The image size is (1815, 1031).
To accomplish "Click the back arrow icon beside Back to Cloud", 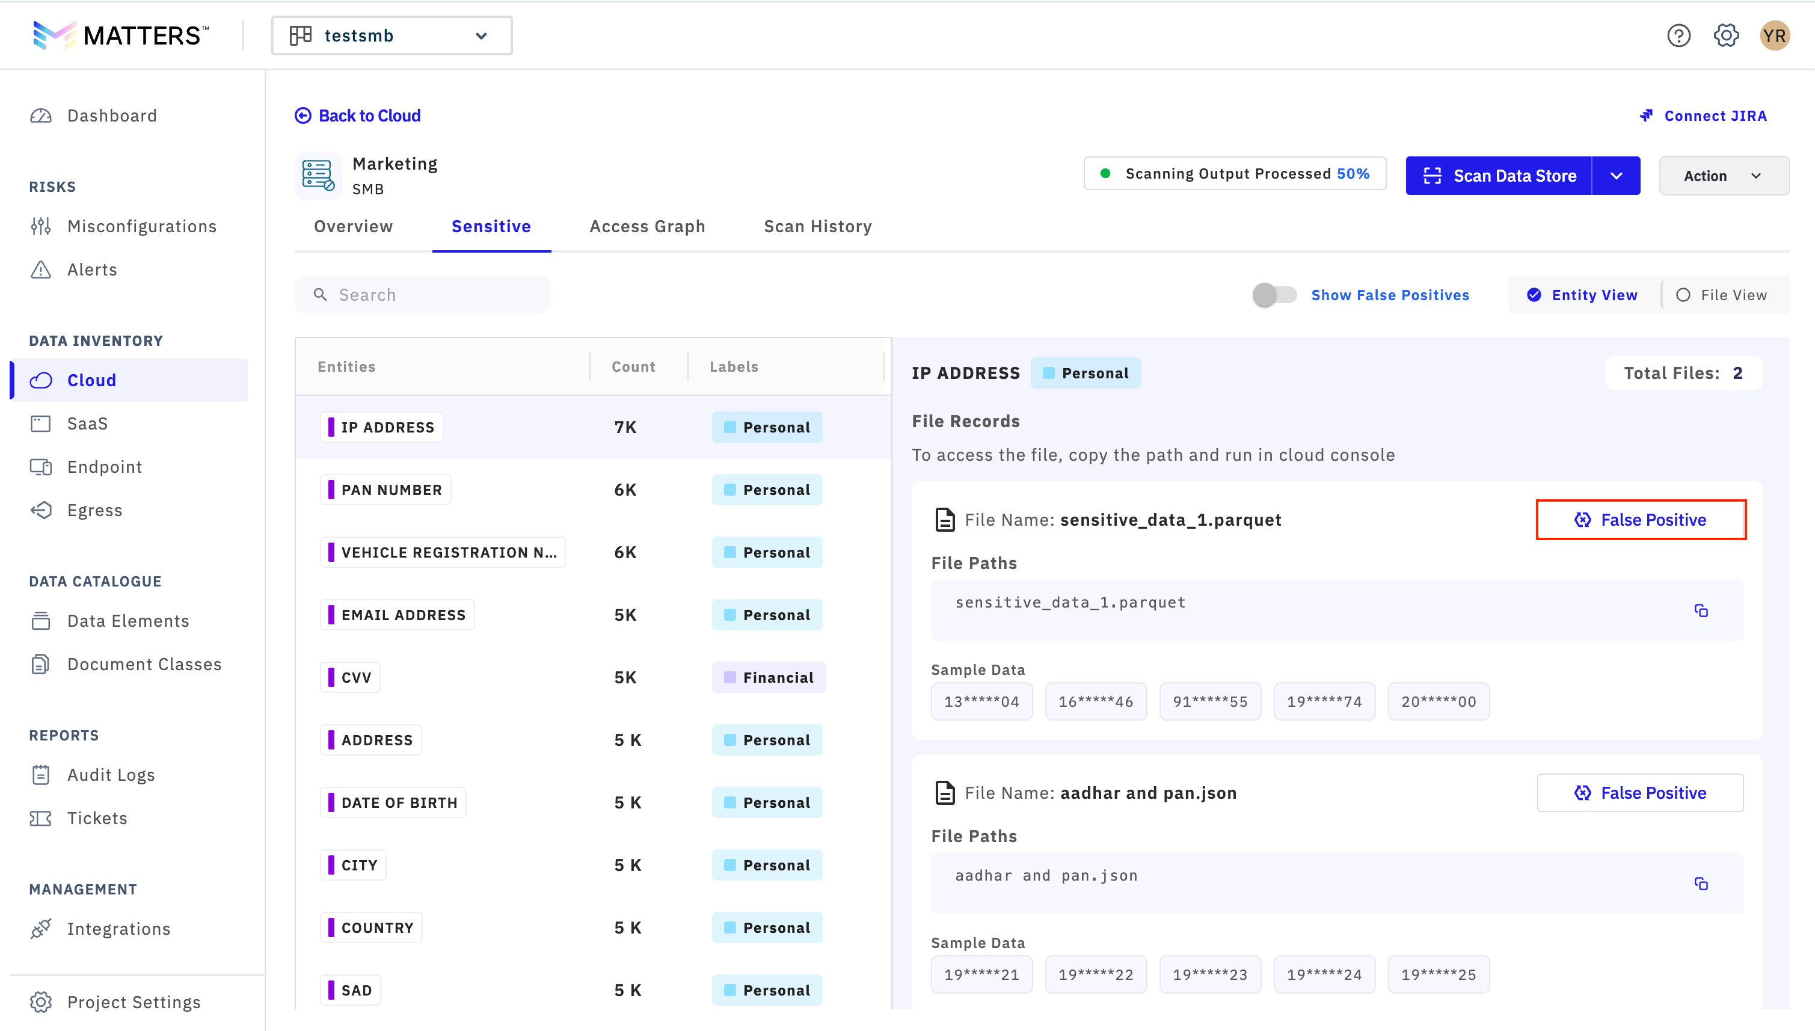I will click(303, 115).
